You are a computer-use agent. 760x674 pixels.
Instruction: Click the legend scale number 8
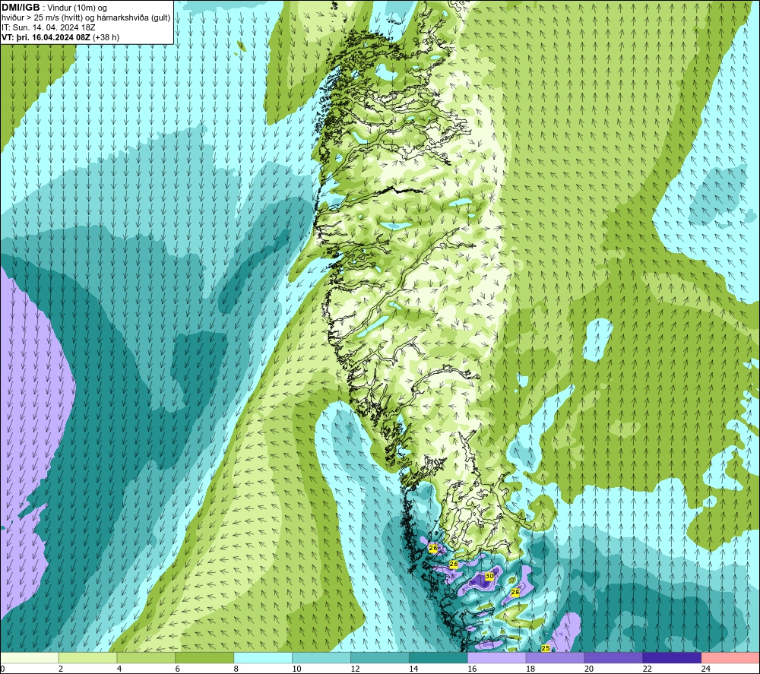[236, 669]
